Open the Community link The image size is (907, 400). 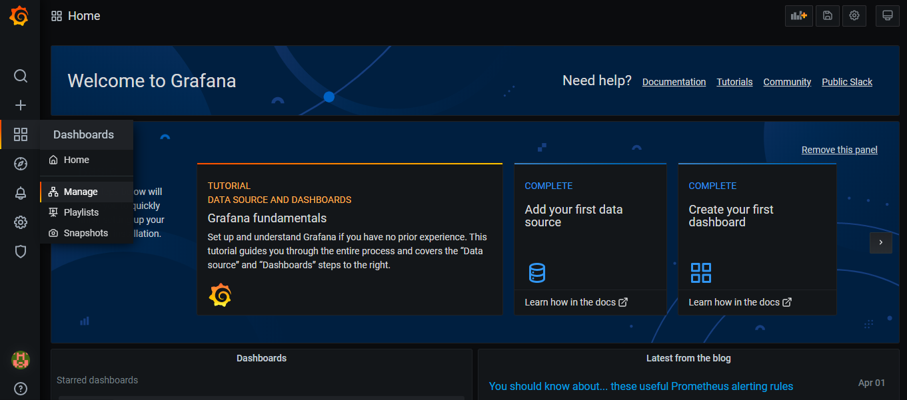click(787, 82)
